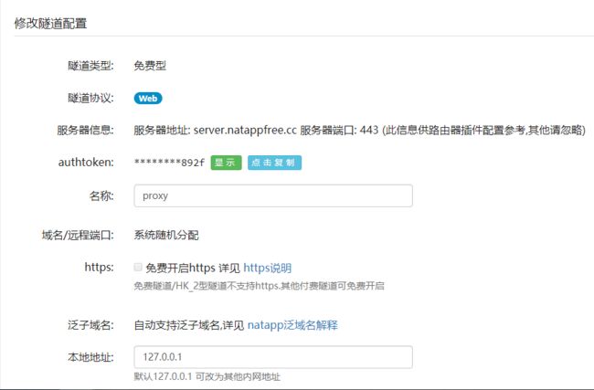The height and width of the screenshot is (390, 594).
Task: Click the 修改隧道配置 page heading
Action: (51, 24)
